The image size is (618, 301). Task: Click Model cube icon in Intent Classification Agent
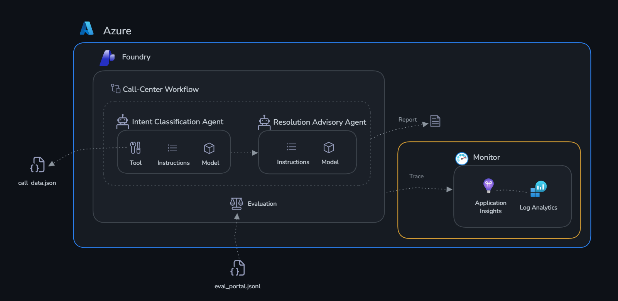209,148
